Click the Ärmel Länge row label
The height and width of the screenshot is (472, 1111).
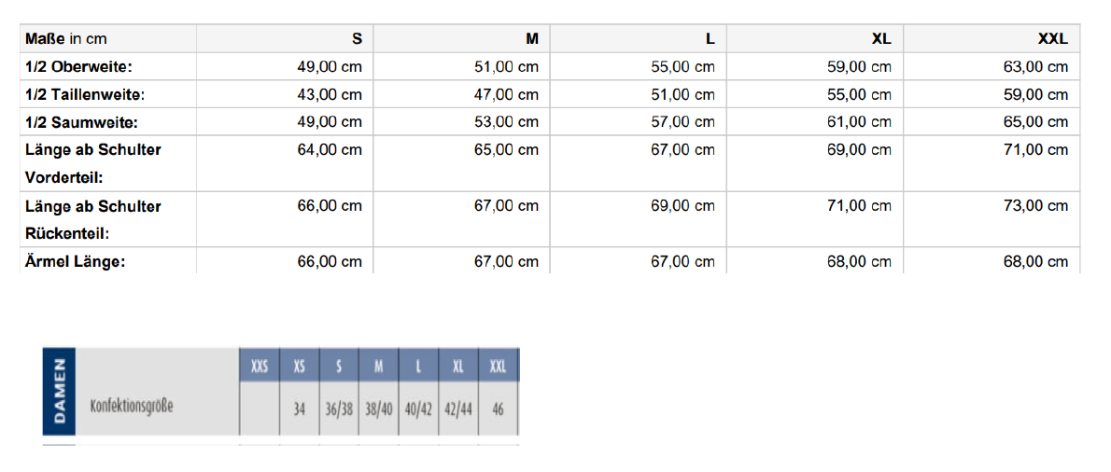coord(75,262)
